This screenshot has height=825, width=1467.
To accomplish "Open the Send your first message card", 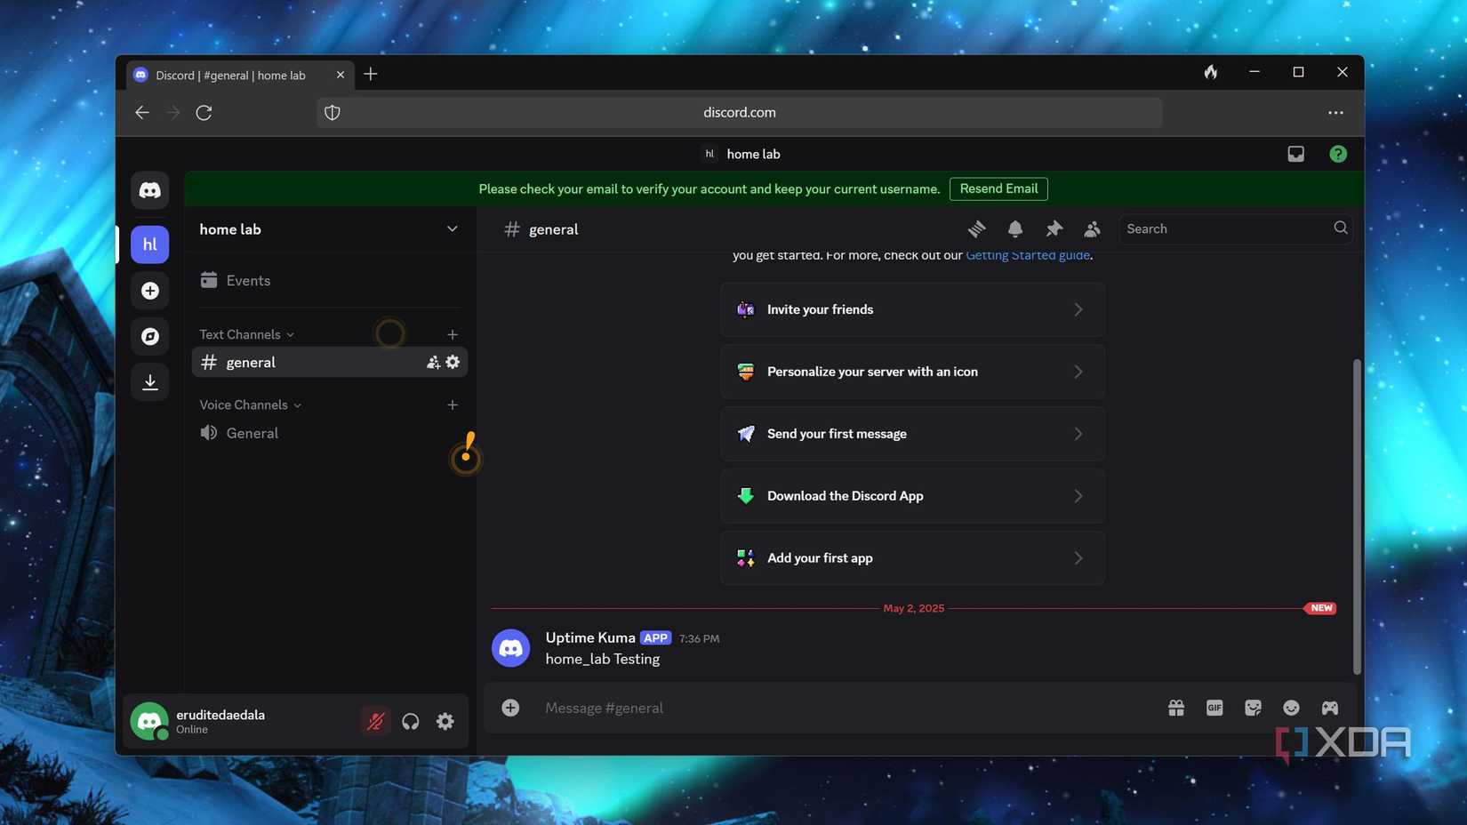I will 913,434.
